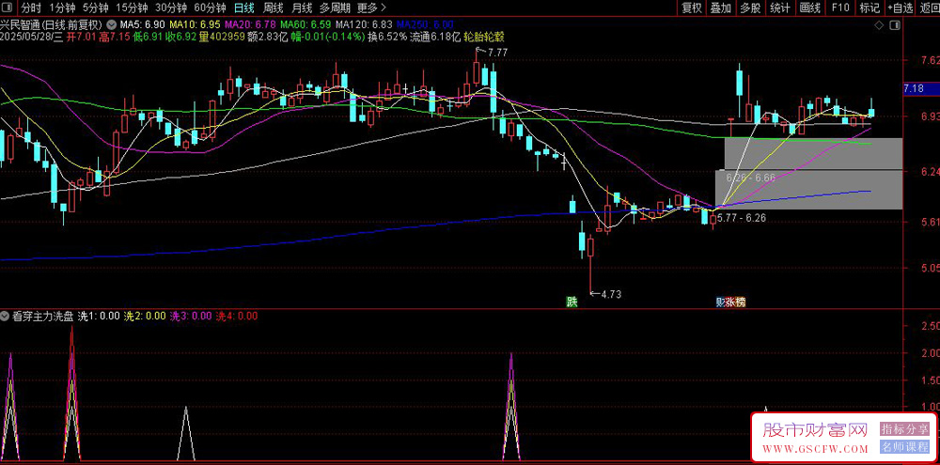Click the low price 低6.91
940x465 pixels.
click(147, 36)
